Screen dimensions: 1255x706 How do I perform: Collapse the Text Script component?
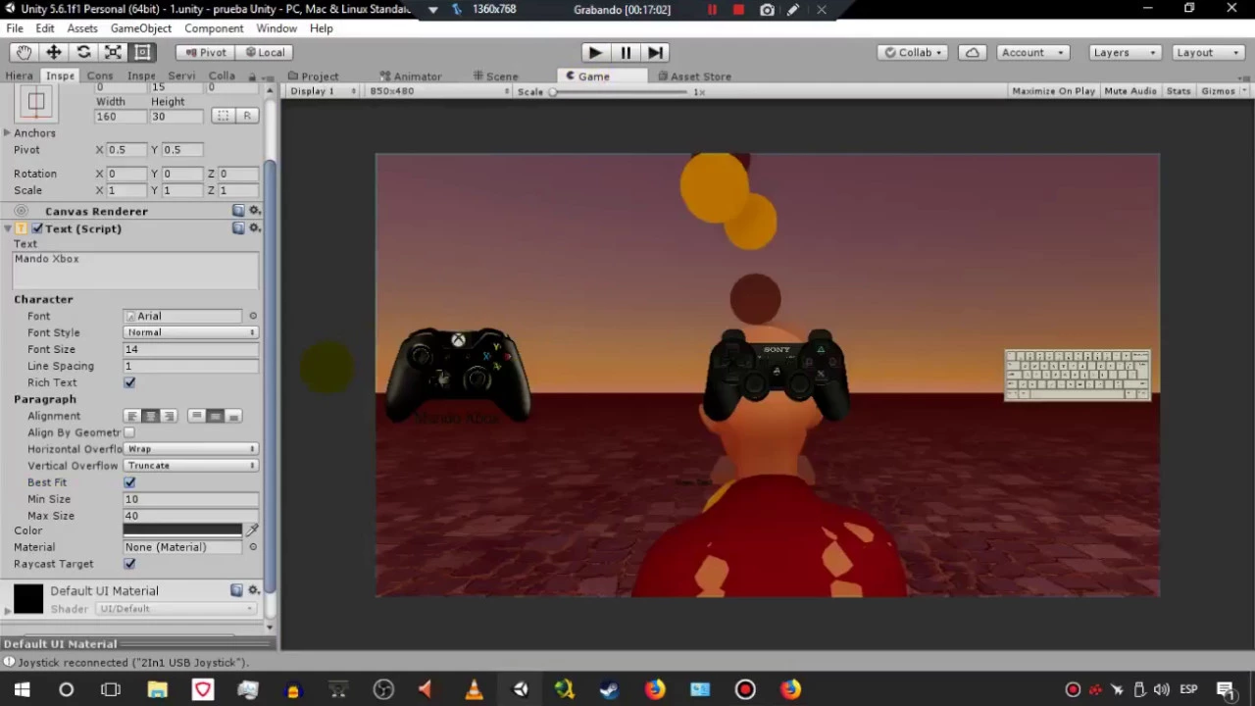(x=7, y=228)
